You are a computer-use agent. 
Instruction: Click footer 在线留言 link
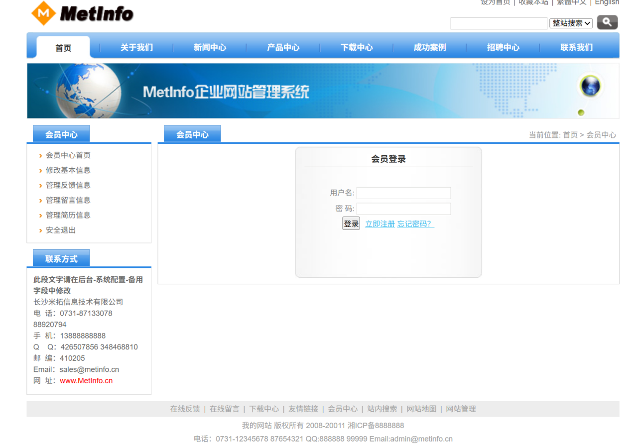tap(224, 409)
